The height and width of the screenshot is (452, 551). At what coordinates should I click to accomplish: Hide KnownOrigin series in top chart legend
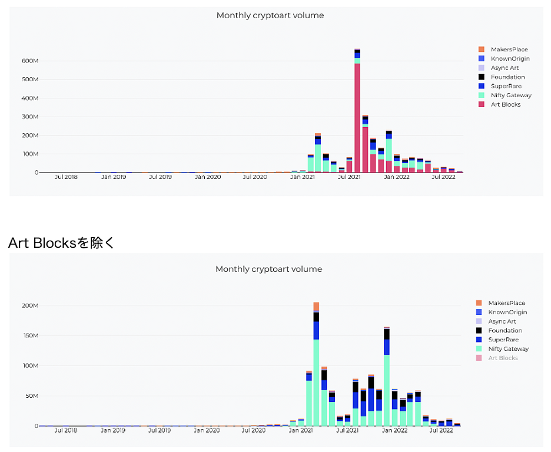[510, 59]
